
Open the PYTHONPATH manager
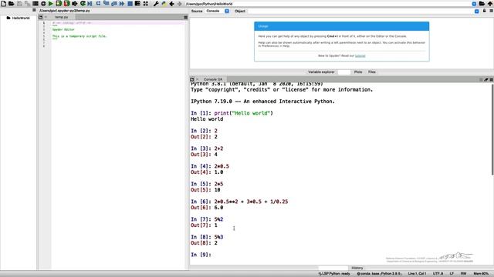164,4
